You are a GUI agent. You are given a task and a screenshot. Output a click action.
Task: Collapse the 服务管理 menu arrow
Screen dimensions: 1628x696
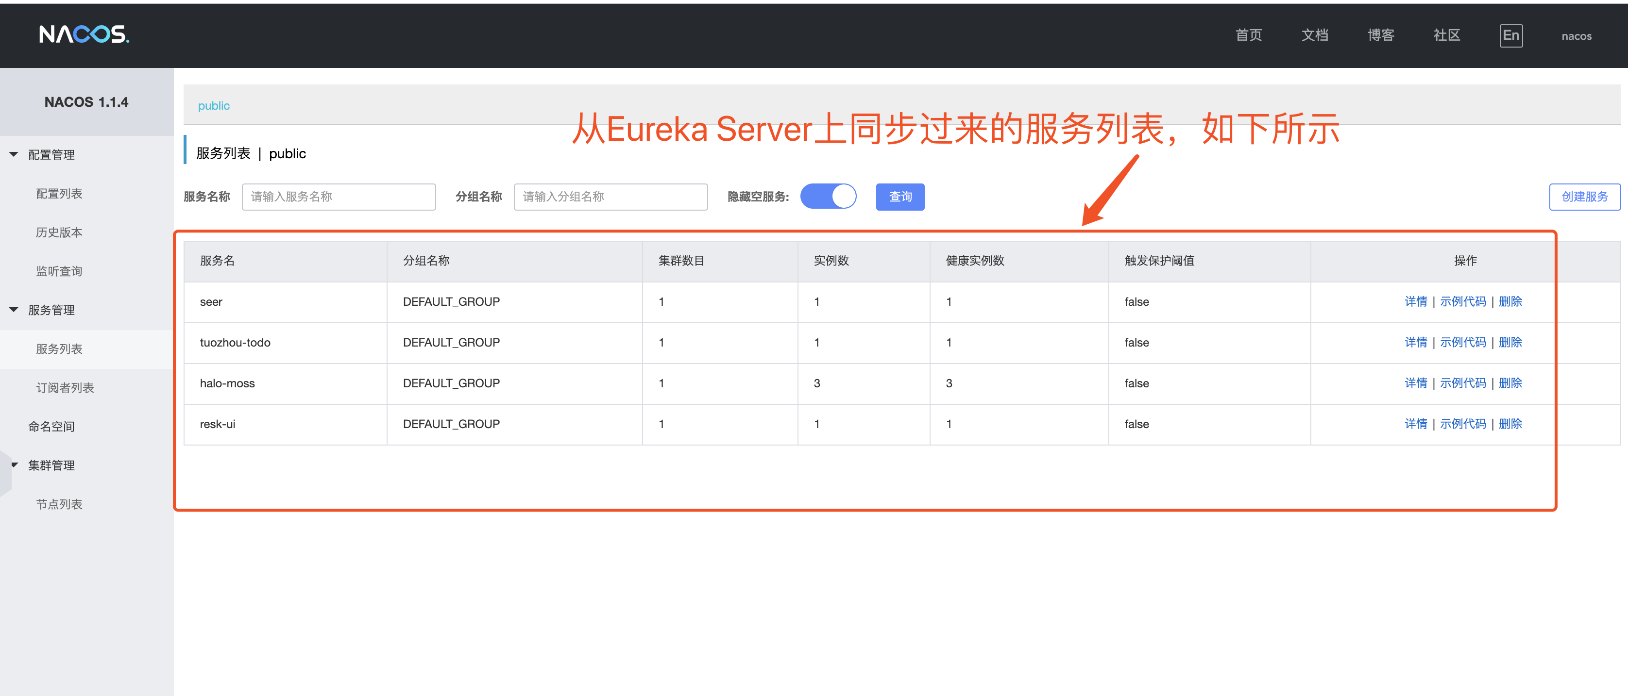point(14,310)
